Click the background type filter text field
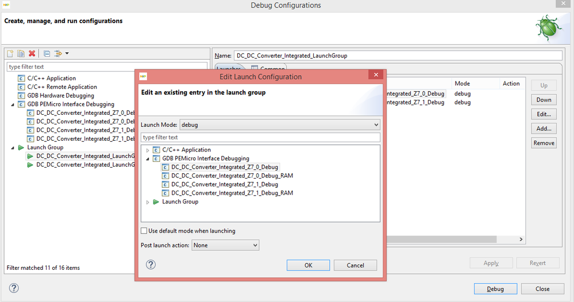 (107, 67)
